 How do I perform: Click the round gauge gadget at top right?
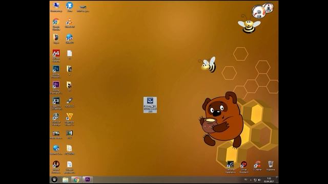pyautogui.click(x=259, y=12)
